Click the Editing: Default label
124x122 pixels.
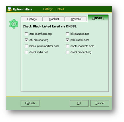(x=54, y=9)
